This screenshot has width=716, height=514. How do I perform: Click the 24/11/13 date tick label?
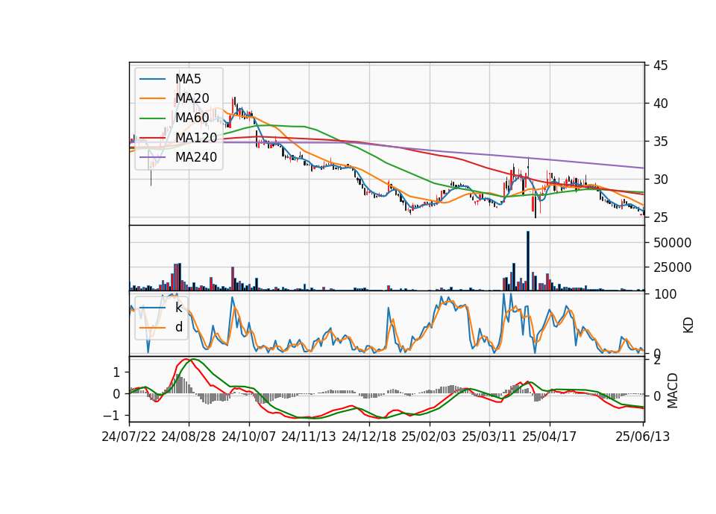click(x=309, y=437)
